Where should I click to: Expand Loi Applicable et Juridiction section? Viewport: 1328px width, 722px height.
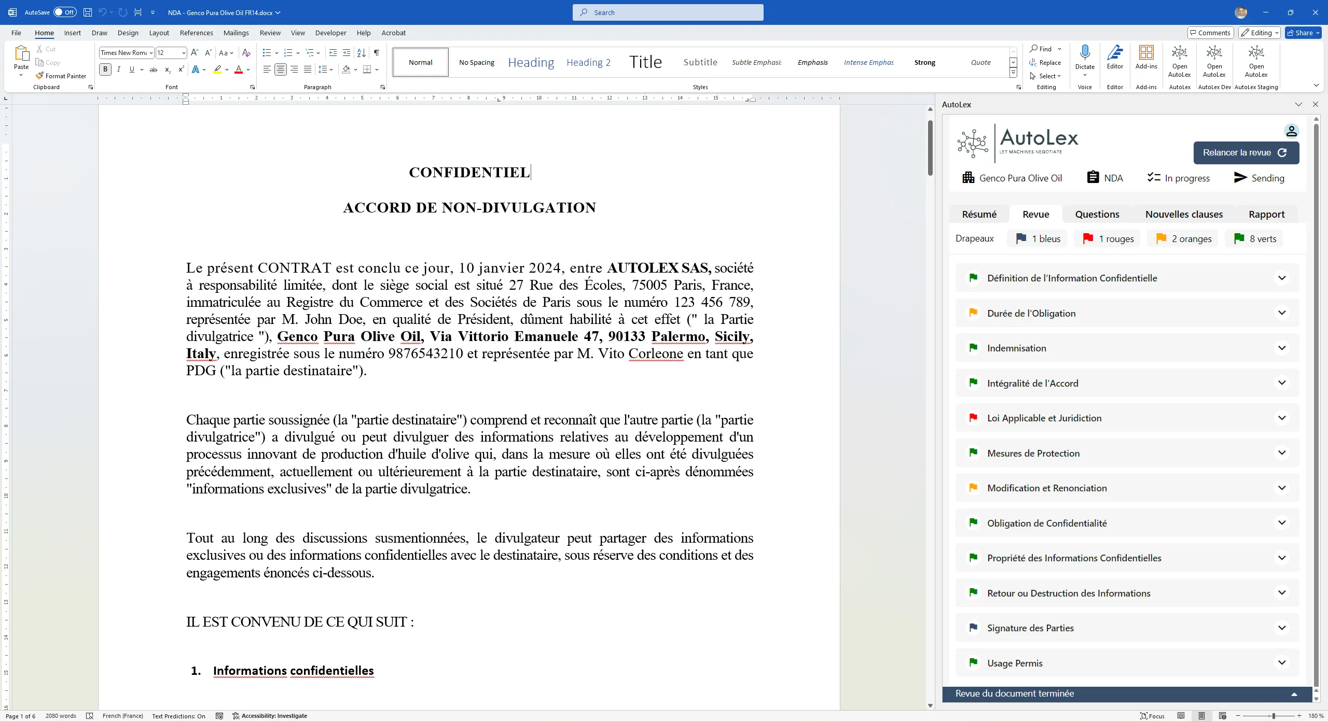click(x=1281, y=418)
